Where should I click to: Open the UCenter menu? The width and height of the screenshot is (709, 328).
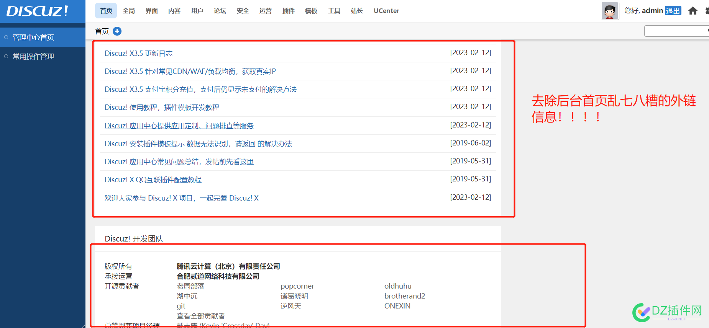[x=386, y=11]
